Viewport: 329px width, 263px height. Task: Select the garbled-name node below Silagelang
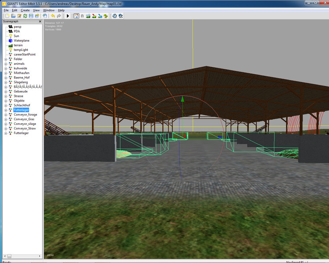(x=28, y=87)
